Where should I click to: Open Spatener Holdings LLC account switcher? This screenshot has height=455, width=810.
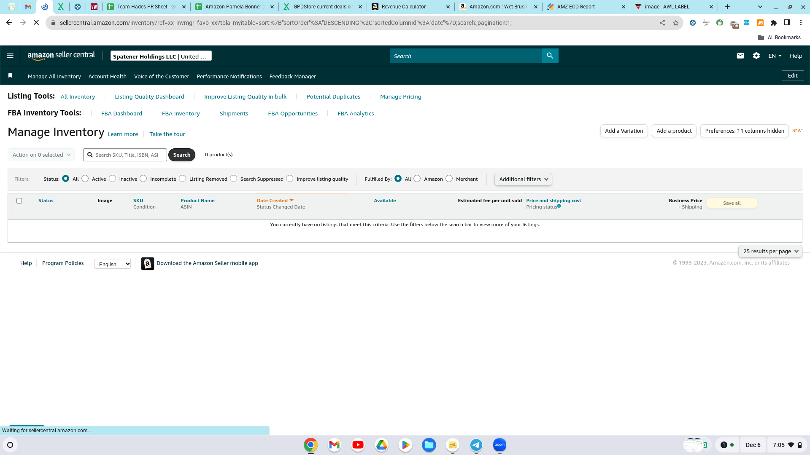(x=161, y=56)
